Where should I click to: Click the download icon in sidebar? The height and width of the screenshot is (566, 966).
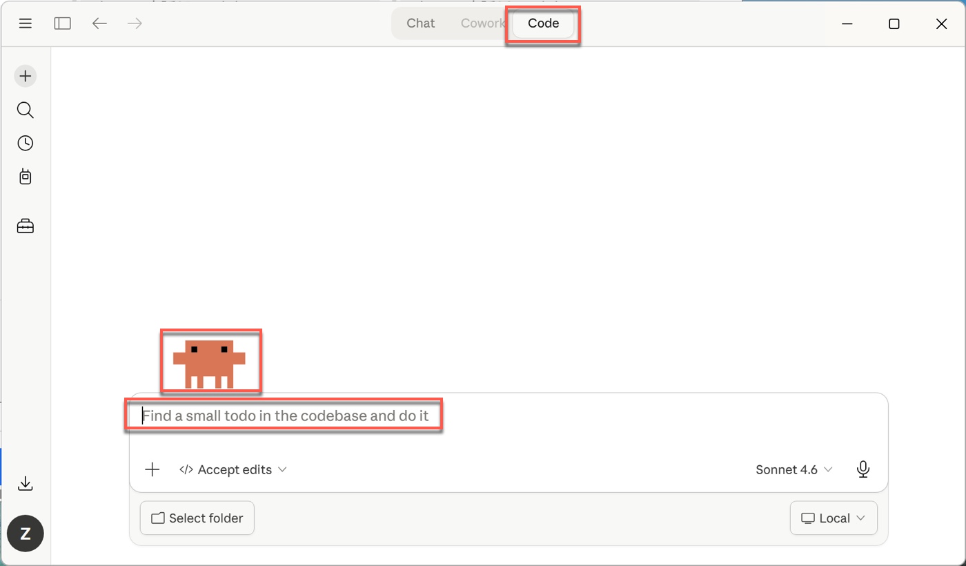tap(26, 483)
